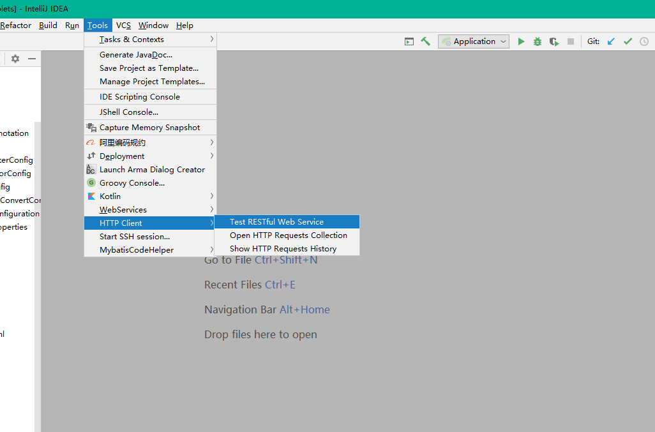Open the Application run configuration dropdown
655x432 pixels.
click(473, 41)
